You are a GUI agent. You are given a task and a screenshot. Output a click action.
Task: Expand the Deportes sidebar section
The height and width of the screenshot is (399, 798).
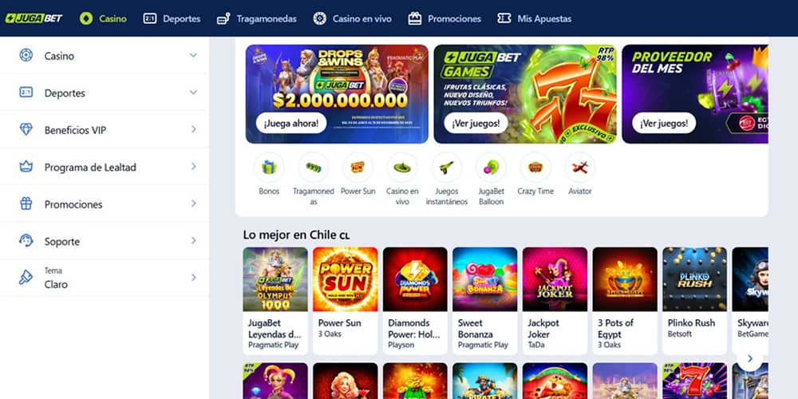(x=105, y=93)
